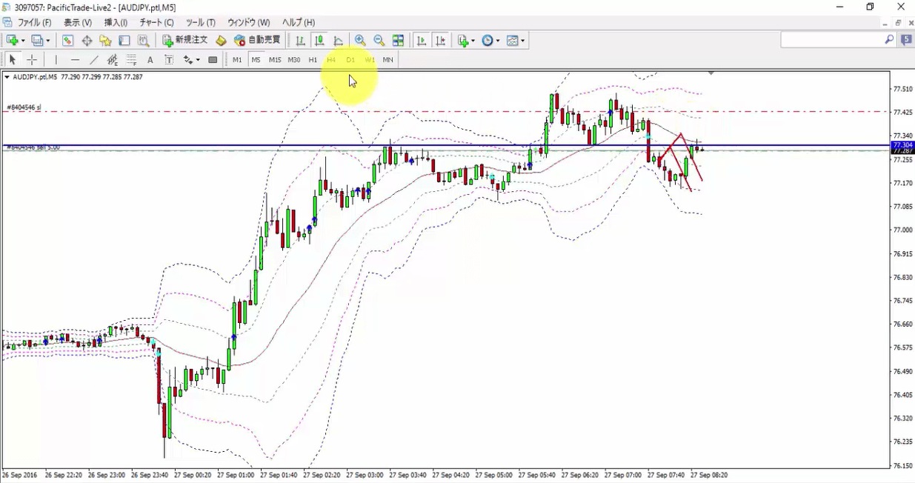Zoom out of the chart

click(379, 40)
